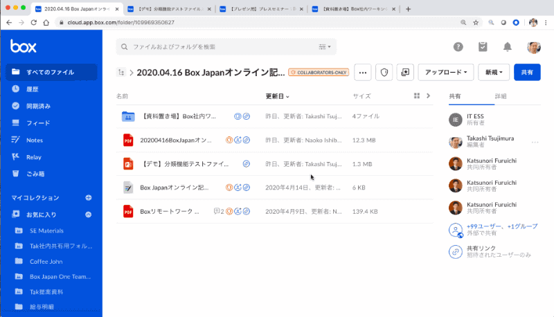554x317 pixels.
Task: Click the browser address bar URL
Action: coord(120,22)
